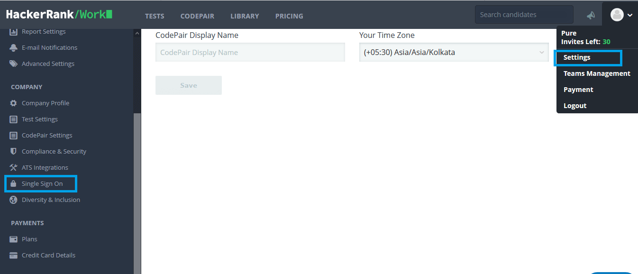Select Payment in profile menu
This screenshot has height=274, width=638.
pos(578,90)
